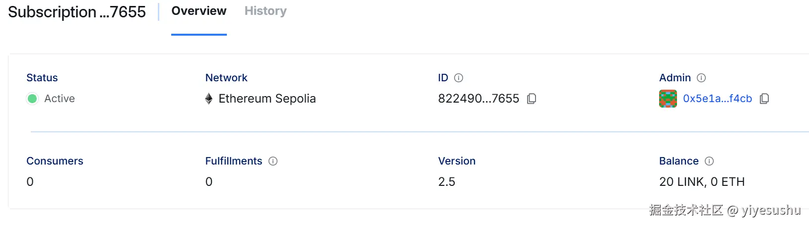The image size is (809, 225).
Task: Click the green Active status indicator
Action: coord(32,99)
